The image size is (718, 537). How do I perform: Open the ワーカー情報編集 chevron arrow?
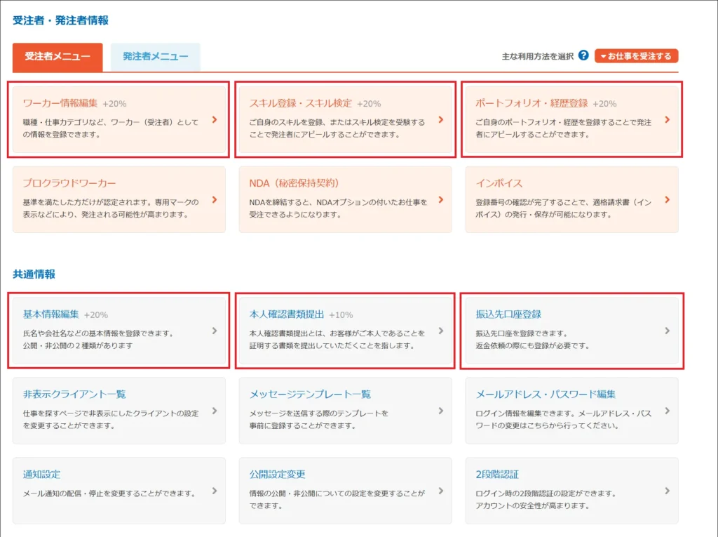215,120
